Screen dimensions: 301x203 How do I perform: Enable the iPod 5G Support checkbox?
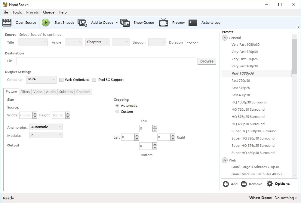pos(94,80)
